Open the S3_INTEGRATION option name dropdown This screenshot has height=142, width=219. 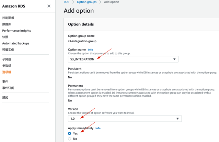[x=123, y=59]
